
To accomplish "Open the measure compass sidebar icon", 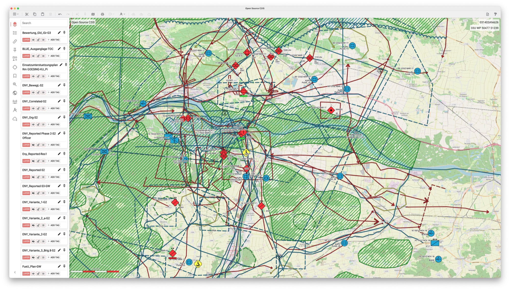I will (x=15, y=110).
